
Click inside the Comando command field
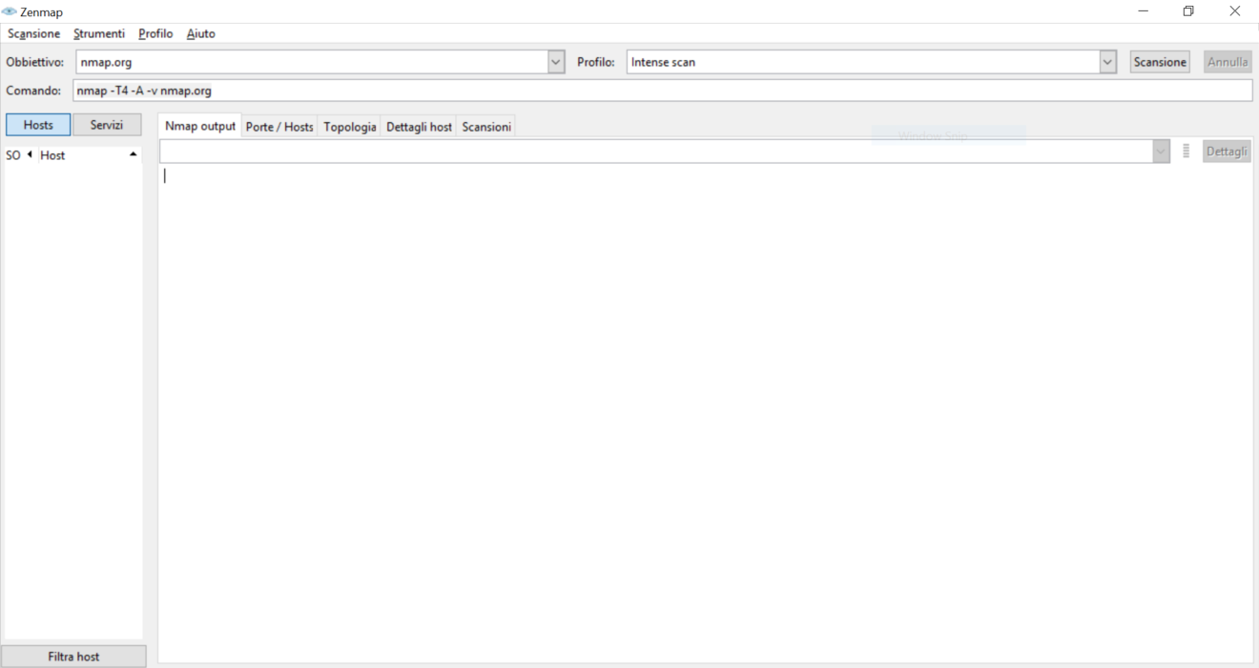point(382,90)
